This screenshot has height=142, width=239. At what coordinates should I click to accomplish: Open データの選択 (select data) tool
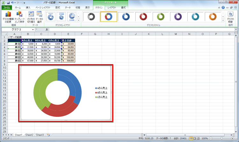click(x=40, y=17)
